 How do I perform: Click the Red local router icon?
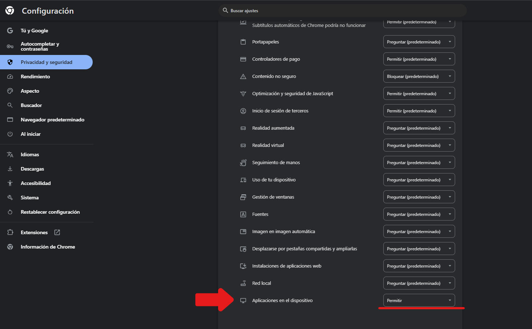tap(243, 283)
